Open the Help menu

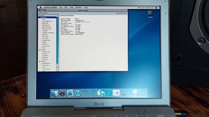(x=86, y=7)
